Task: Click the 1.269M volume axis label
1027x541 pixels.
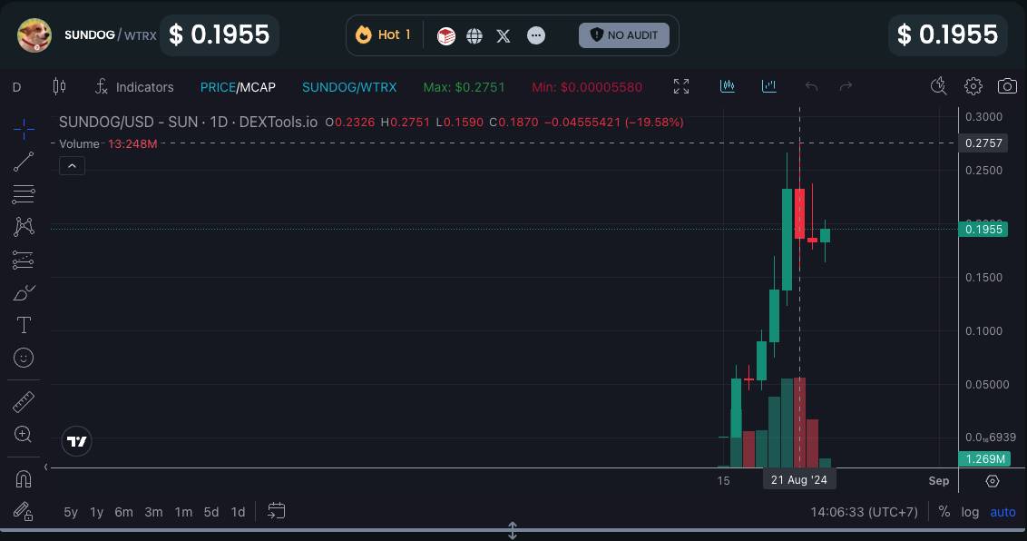Action: coord(983,459)
